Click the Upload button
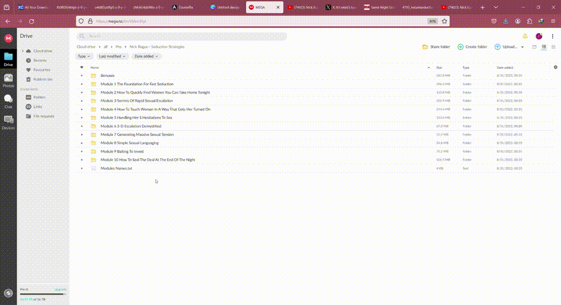Image resolution: width=561 pixels, height=305 pixels. (x=506, y=47)
